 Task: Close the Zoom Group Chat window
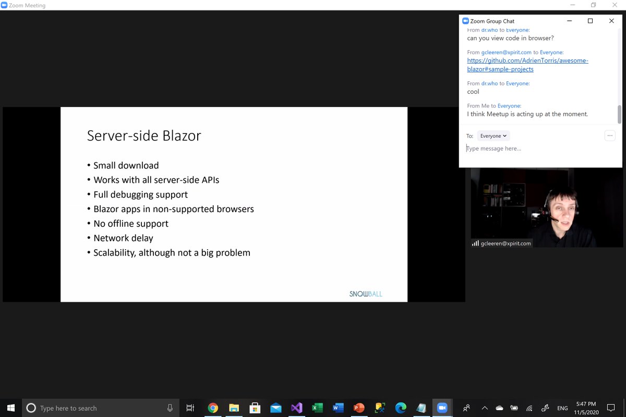point(611,21)
